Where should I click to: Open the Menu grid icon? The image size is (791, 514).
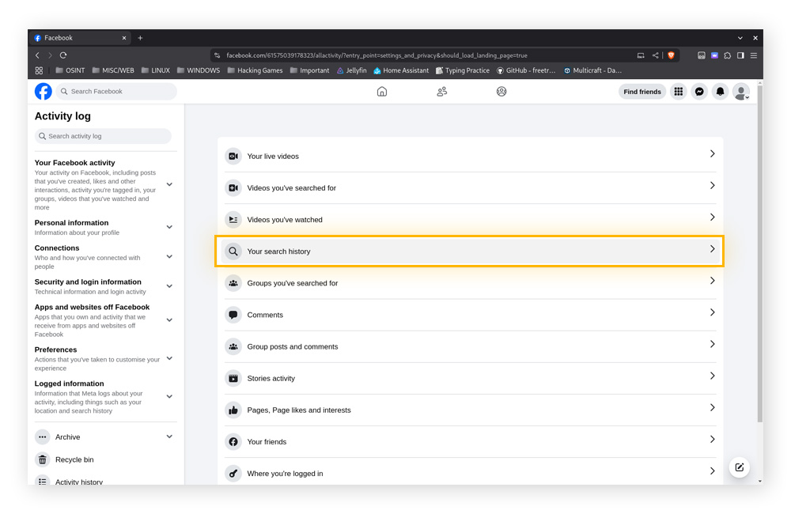pyautogui.click(x=679, y=91)
